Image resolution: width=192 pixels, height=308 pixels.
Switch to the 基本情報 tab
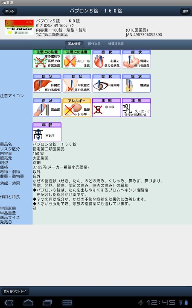[x=74, y=44]
